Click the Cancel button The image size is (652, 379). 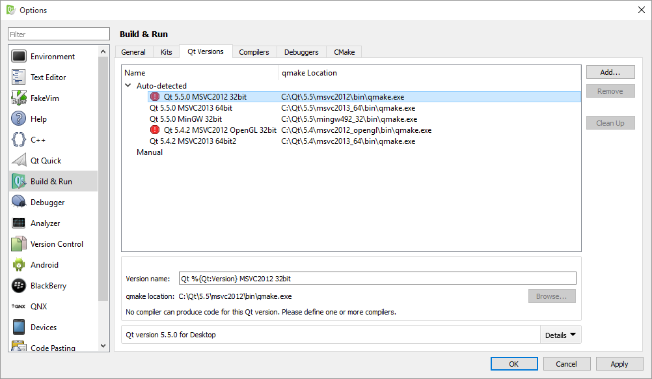click(x=566, y=363)
